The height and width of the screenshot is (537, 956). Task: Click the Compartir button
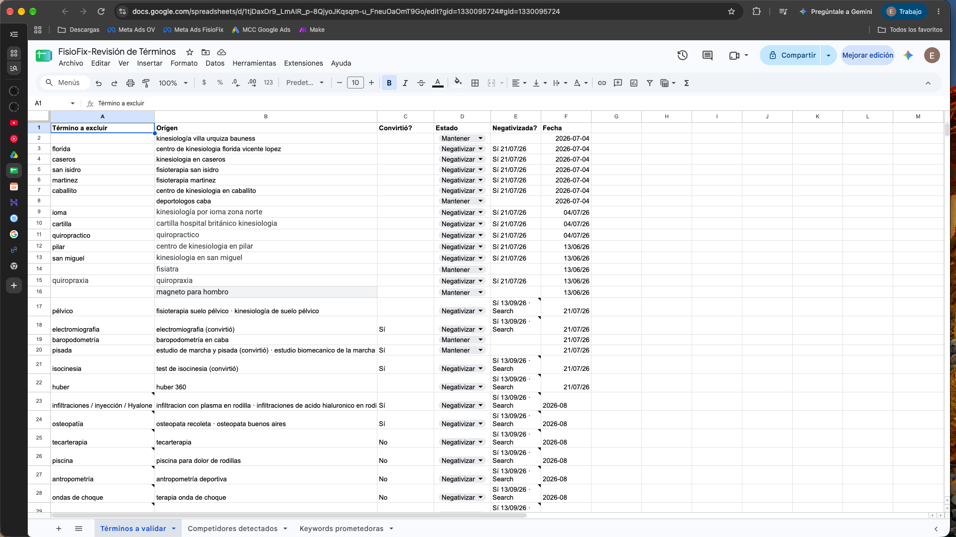(x=792, y=55)
